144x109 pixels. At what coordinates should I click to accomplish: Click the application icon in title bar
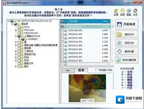(4, 3)
